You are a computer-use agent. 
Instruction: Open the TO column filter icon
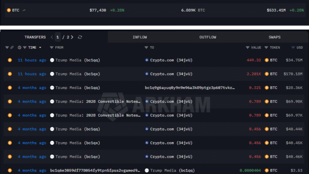tap(146, 48)
